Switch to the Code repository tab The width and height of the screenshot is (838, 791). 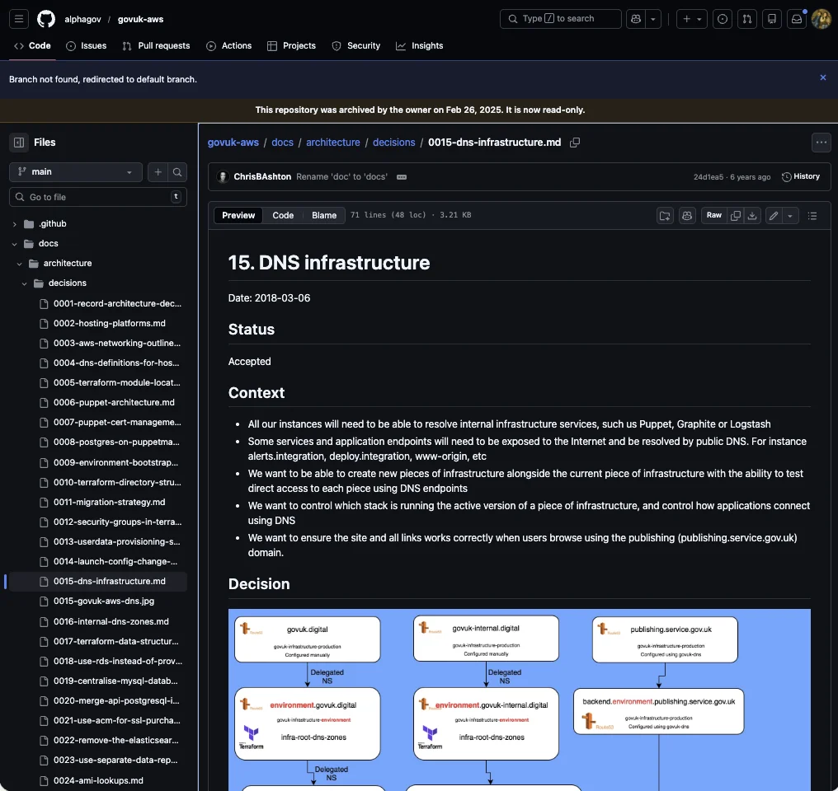33,46
